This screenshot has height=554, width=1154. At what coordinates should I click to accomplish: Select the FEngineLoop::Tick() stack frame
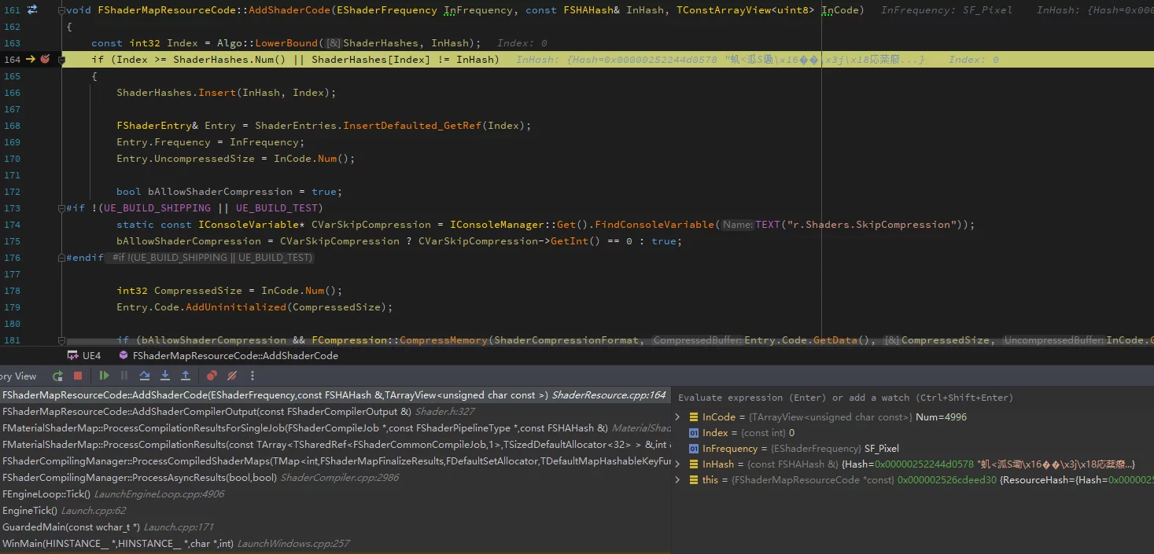[x=46, y=494]
